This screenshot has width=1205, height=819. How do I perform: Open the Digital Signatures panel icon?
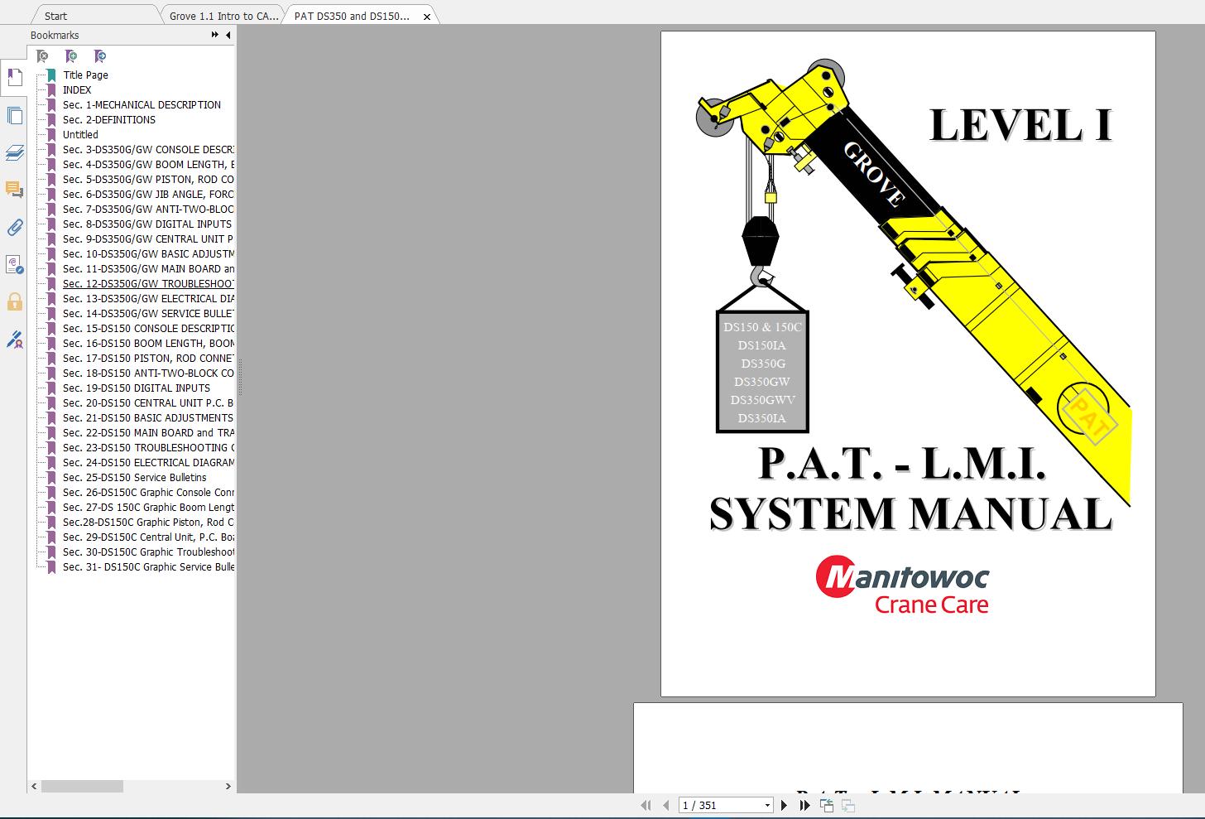click(14, 264)
